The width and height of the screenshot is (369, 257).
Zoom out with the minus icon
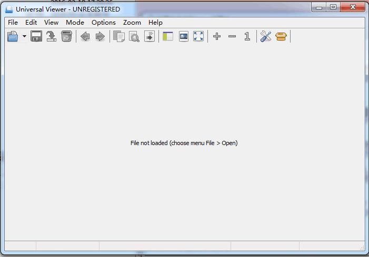[232, 36]
